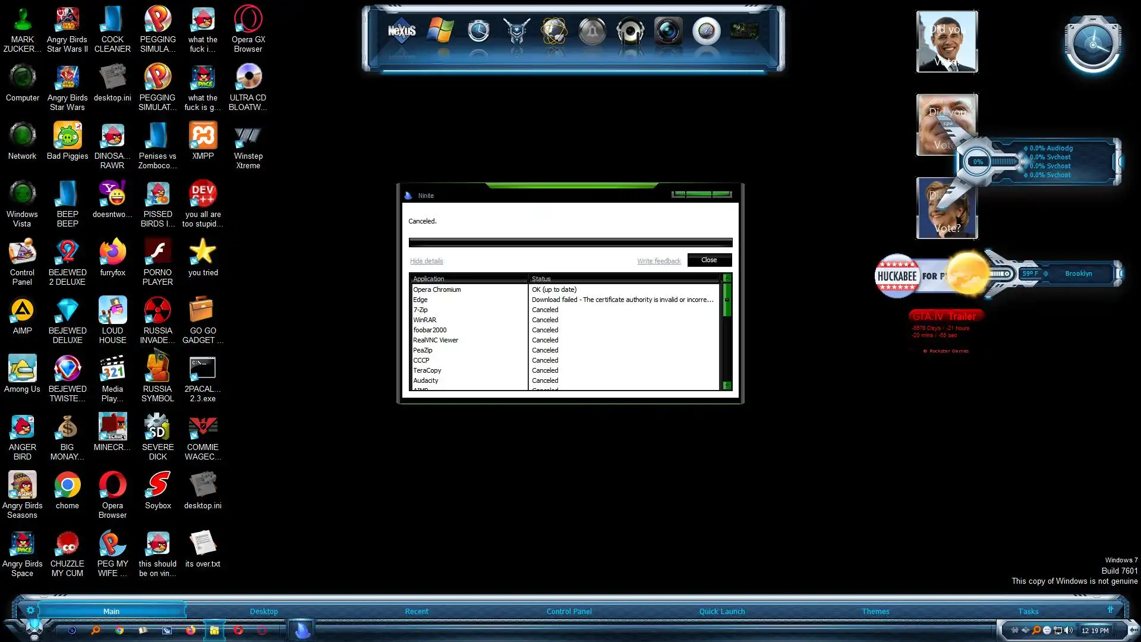Click the globe icon in the dock
The width and height of the screenshot is (1141, 642).
pyautogui.click(x=554, y=31)
